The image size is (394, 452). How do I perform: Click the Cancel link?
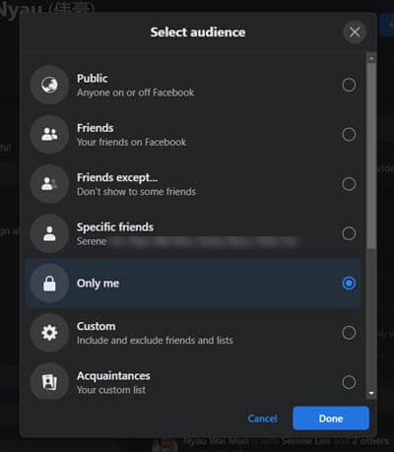(262, 419)
